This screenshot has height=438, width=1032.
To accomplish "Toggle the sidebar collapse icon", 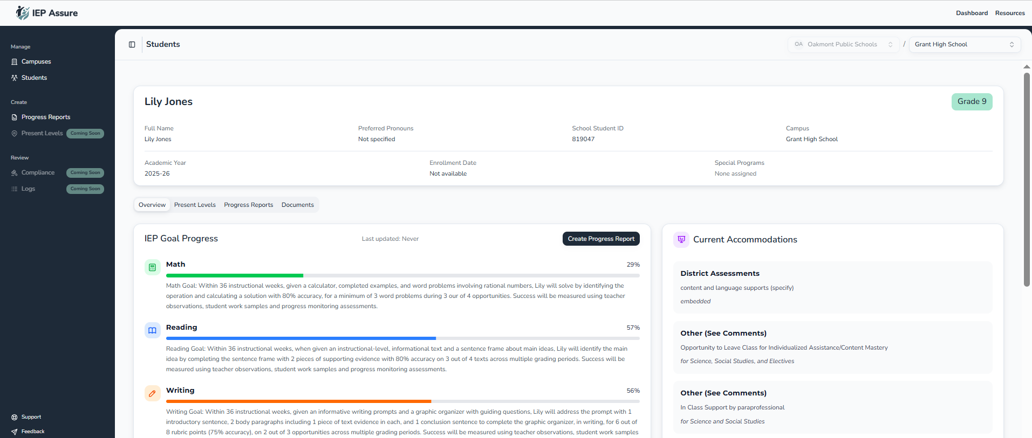I will tap(132, 45).
